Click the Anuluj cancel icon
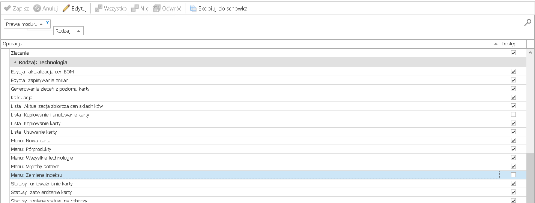The width and height of the screenshot is (535, 203). pyautogui.click(x=37, y=8)
